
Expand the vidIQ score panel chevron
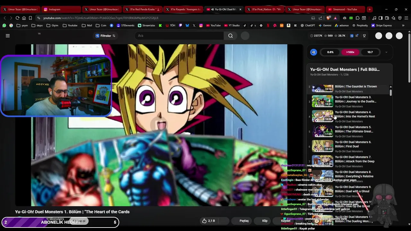coord(386,52)
